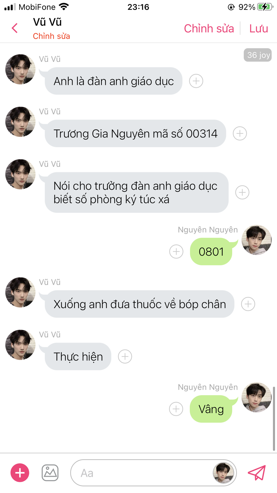
Task: Tap red 'Chỉnh sửa' link under Vũ Vũ
Action: (x=51, y=36)
